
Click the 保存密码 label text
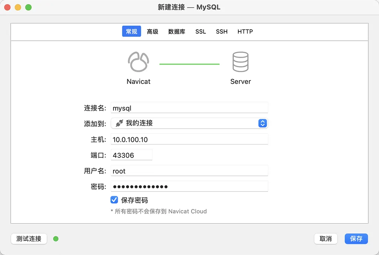point(134,200)
